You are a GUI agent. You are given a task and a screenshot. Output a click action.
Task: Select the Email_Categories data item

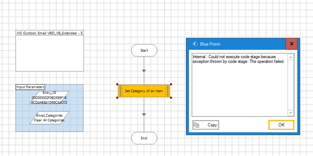[49, 118]
